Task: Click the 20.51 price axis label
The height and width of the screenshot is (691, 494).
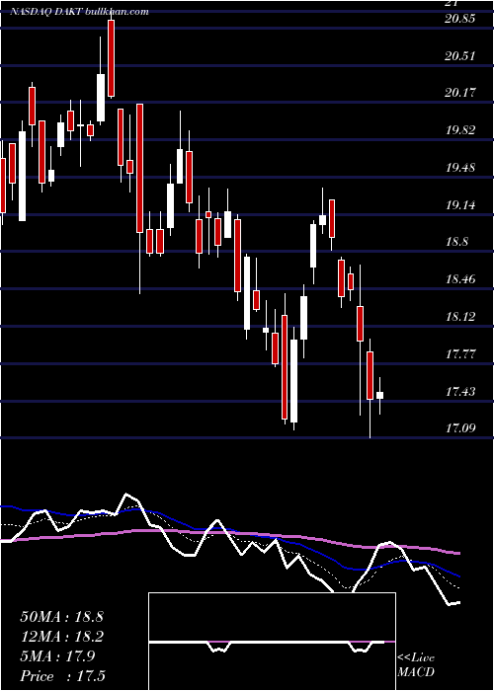Action: [x=460, y=56]
